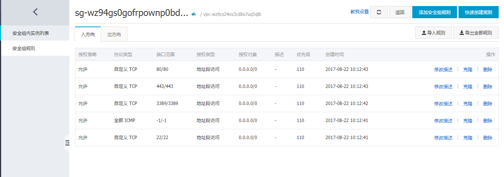This screenshot has width=504, height=177.
Task: Click the 教我设置 link
Action: (360, 12)
